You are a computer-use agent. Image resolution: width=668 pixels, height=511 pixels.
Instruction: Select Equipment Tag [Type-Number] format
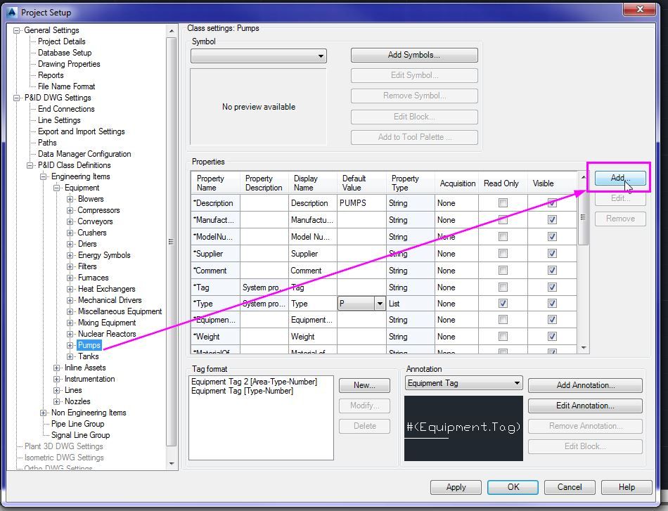coord(242,391)
